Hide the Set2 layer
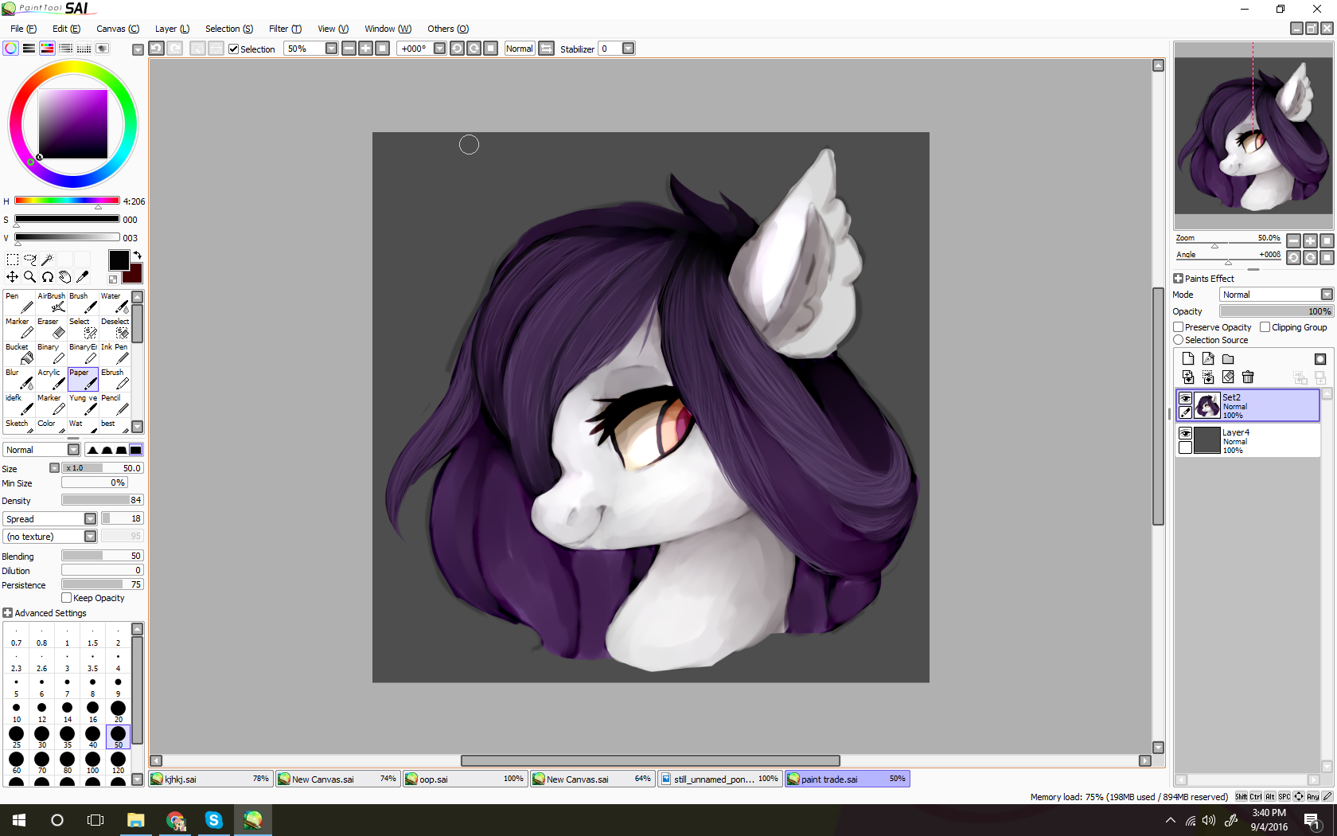This screenshot has height=836, width=1337. point(1186,398)
